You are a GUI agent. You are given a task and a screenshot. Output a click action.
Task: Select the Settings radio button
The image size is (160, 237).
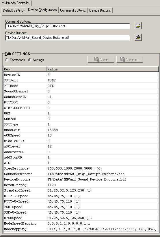click(x=30, y=60)
